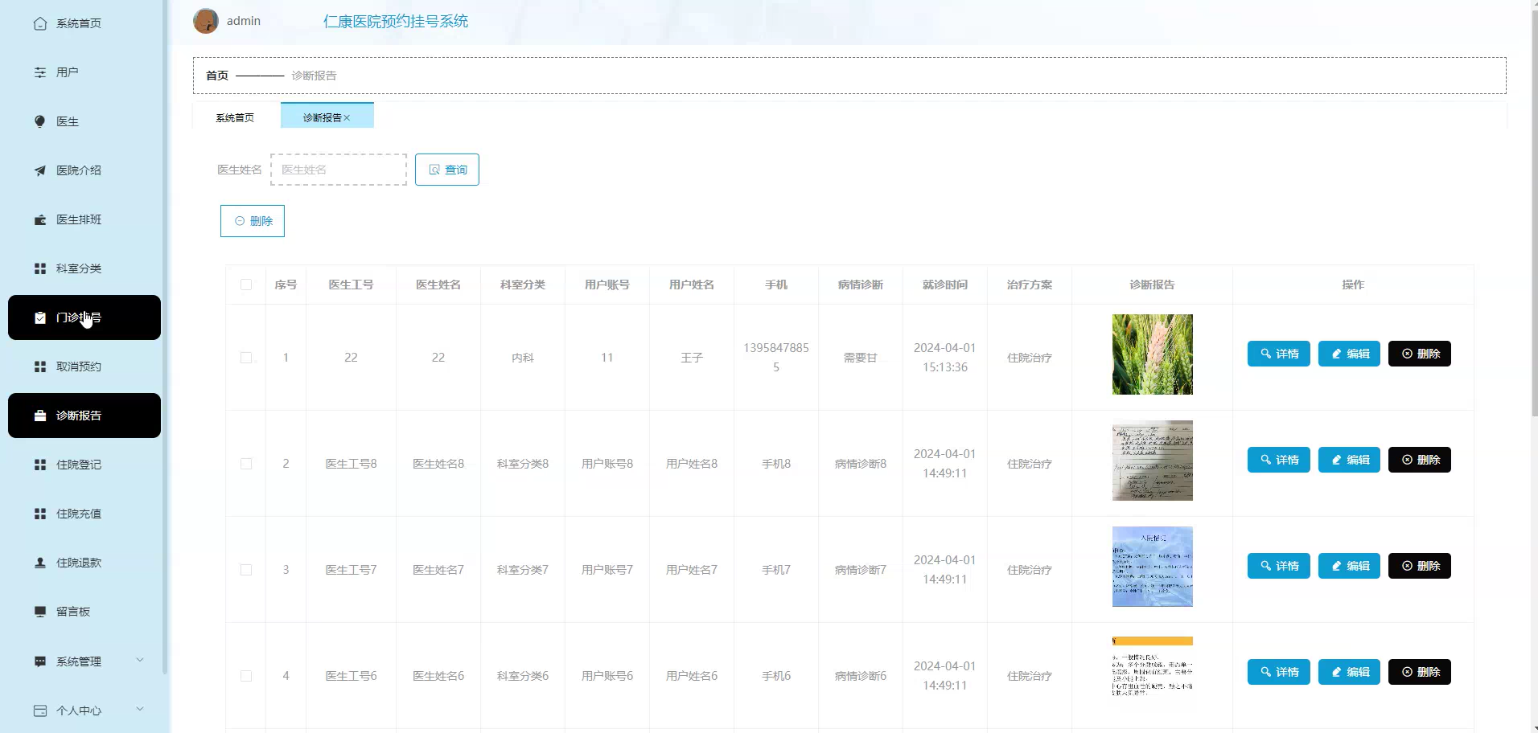This screenshot has height=733, width=1538.
Task: Open 医院介绍 hospital introduction page
Action: coord(79,170)
